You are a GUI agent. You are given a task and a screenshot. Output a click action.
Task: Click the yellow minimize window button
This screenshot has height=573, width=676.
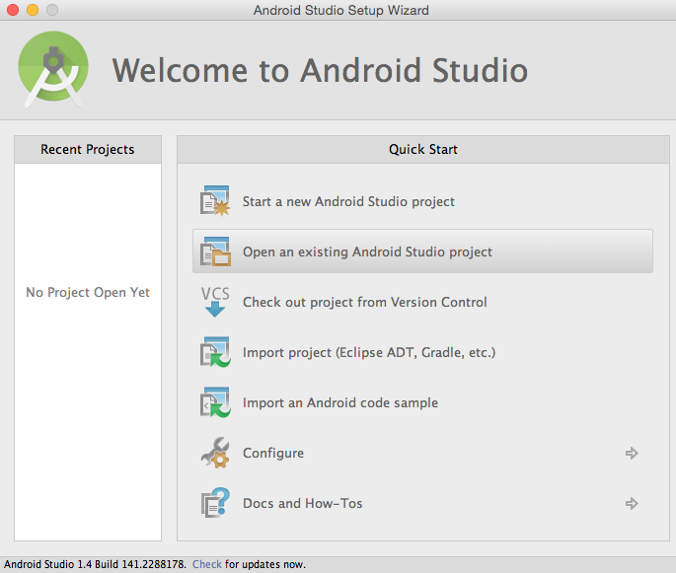(33, 10)
